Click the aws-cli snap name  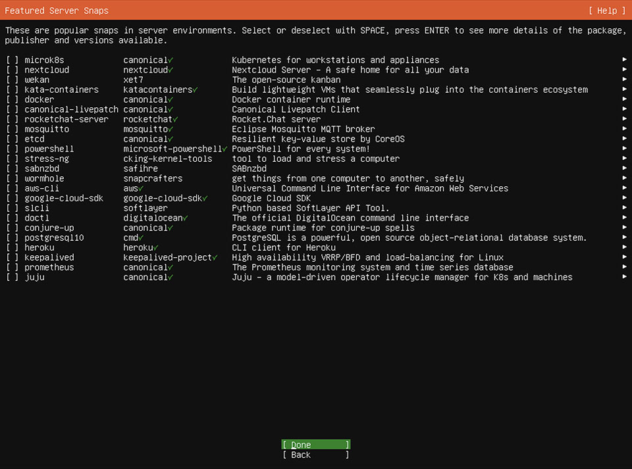coord(41,188)
